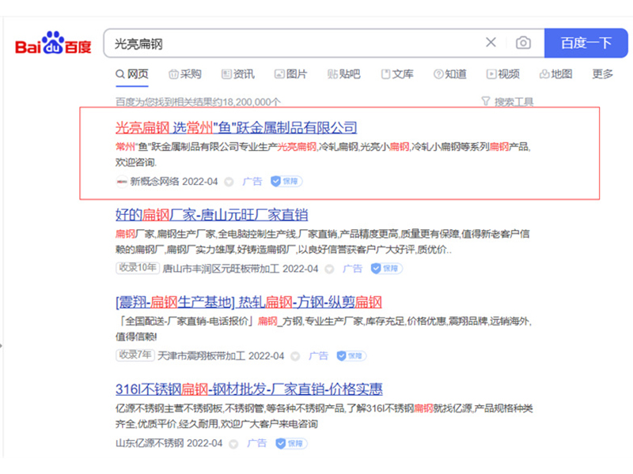Image resolution: width=633 pixels, height=474 pixels.
Task: Expand dropdown icon beside 唐山市丰润区元旺板带加工
Action: click(329, 269)
